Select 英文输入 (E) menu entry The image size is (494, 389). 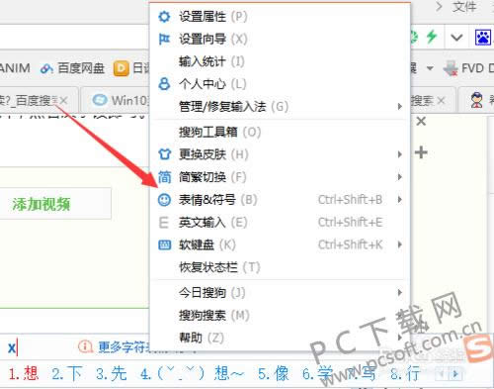pos(280,222)
